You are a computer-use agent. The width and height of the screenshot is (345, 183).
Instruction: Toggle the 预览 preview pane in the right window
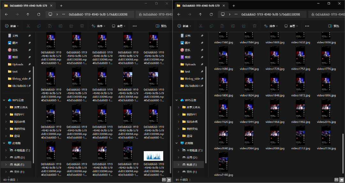[334, 26]
